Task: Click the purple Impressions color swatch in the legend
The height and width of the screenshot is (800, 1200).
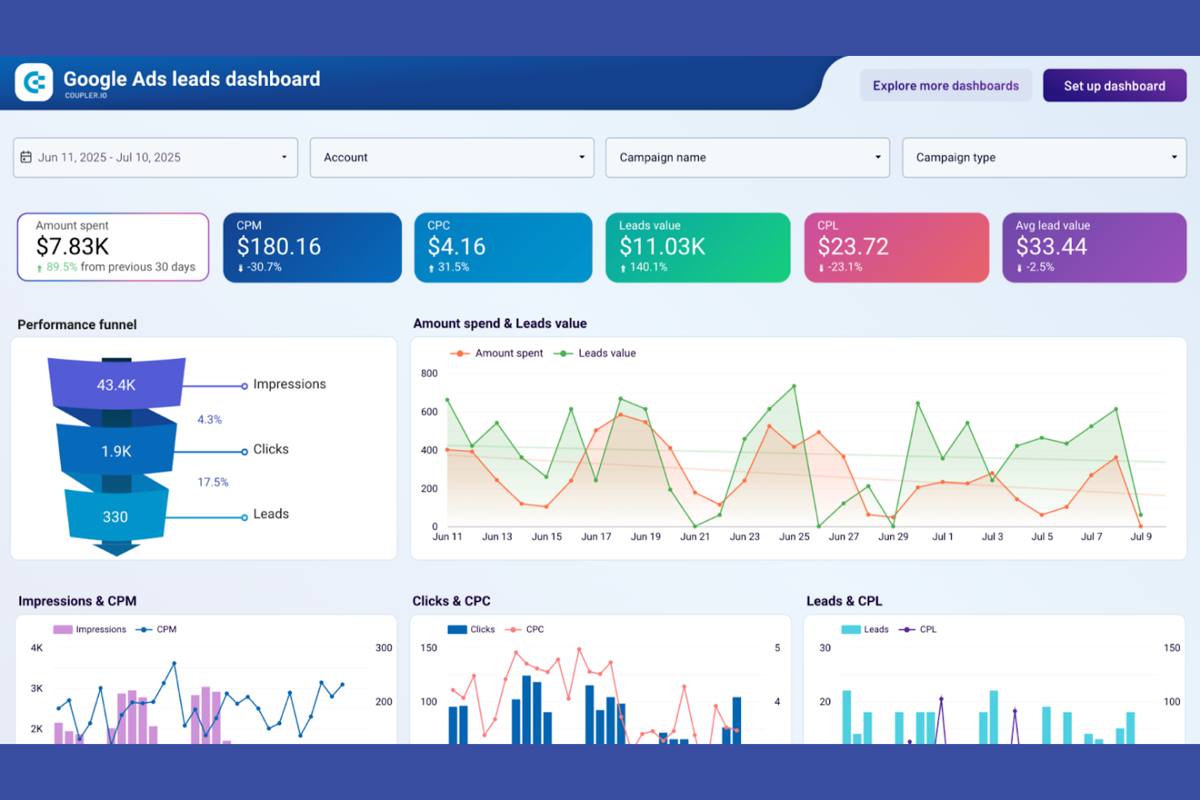Action: coord(62,629)
